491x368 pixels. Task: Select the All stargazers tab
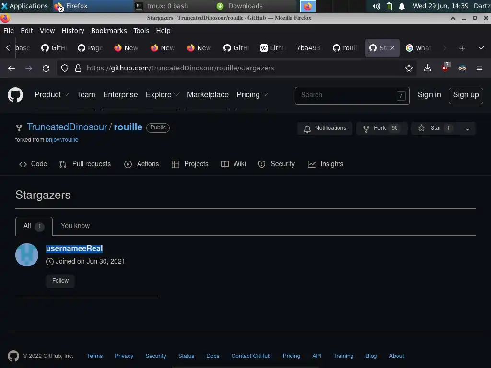click(34, 226)
